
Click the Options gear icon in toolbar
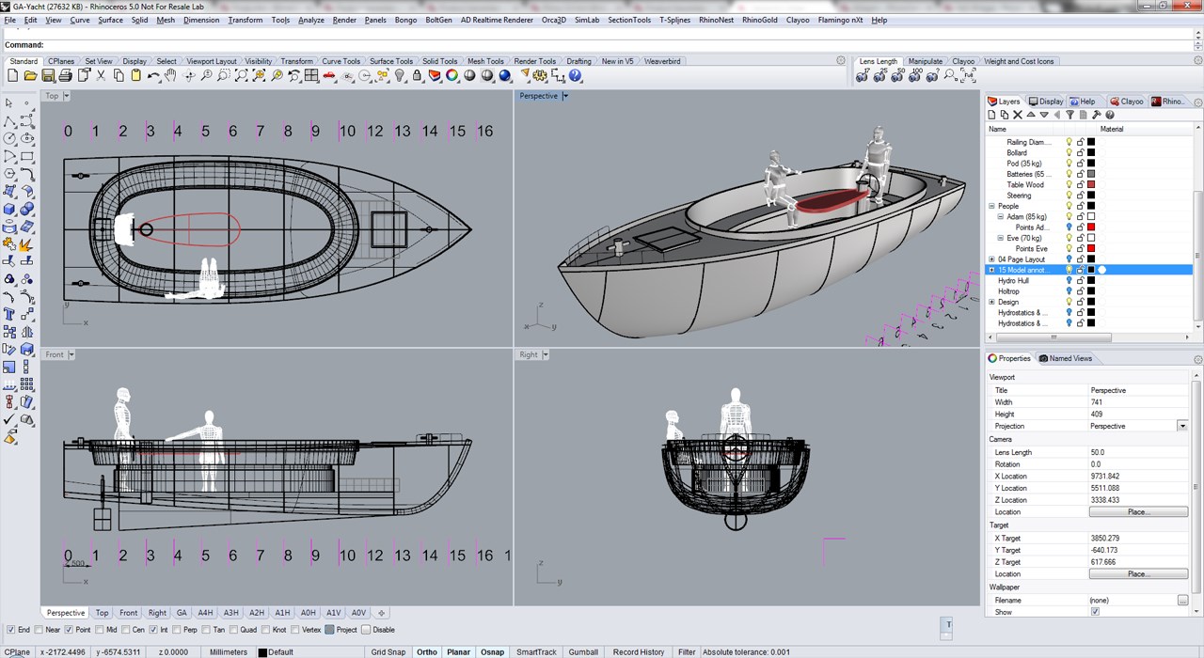click(541, 76)
